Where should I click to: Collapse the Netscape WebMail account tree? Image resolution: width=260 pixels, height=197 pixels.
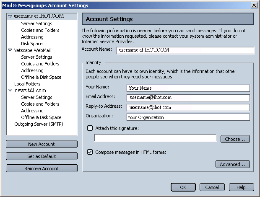(x=10, y=50)
